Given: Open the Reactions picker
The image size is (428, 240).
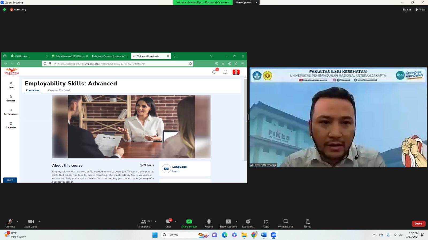Looking at the screenshot, I should click(248, 223).
